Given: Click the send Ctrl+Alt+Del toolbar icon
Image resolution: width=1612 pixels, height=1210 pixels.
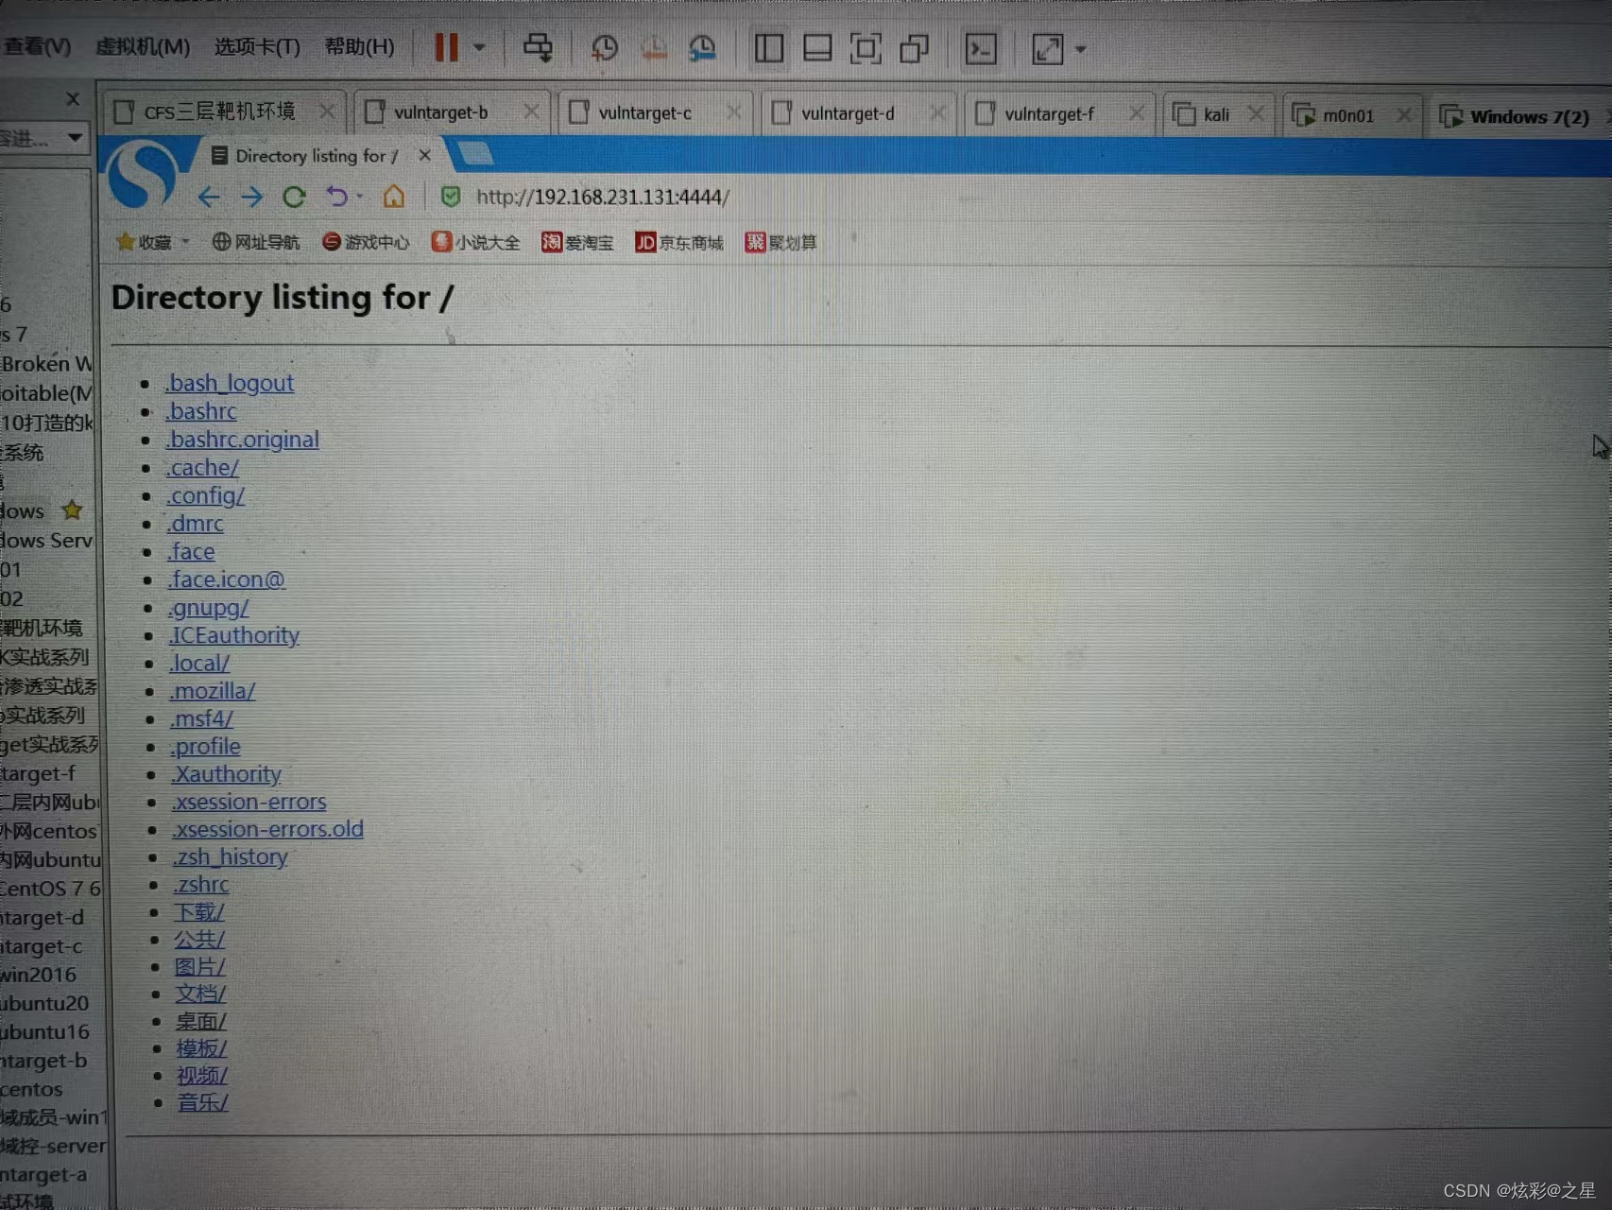Looking at the screenshot, I should 538,47.
